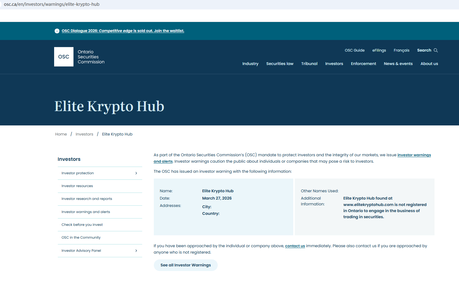Click the Investors sidebar heading
459x289 pixels.
click(x=69, y=159)
